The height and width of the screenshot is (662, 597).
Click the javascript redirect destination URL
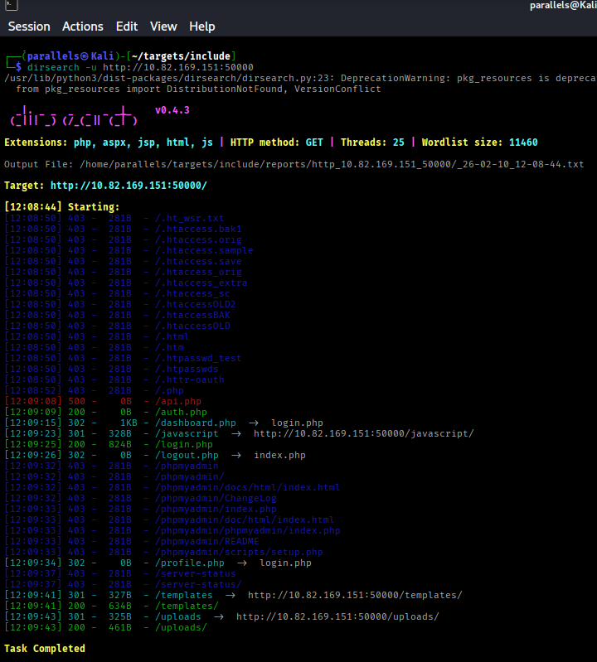[363, 433]
